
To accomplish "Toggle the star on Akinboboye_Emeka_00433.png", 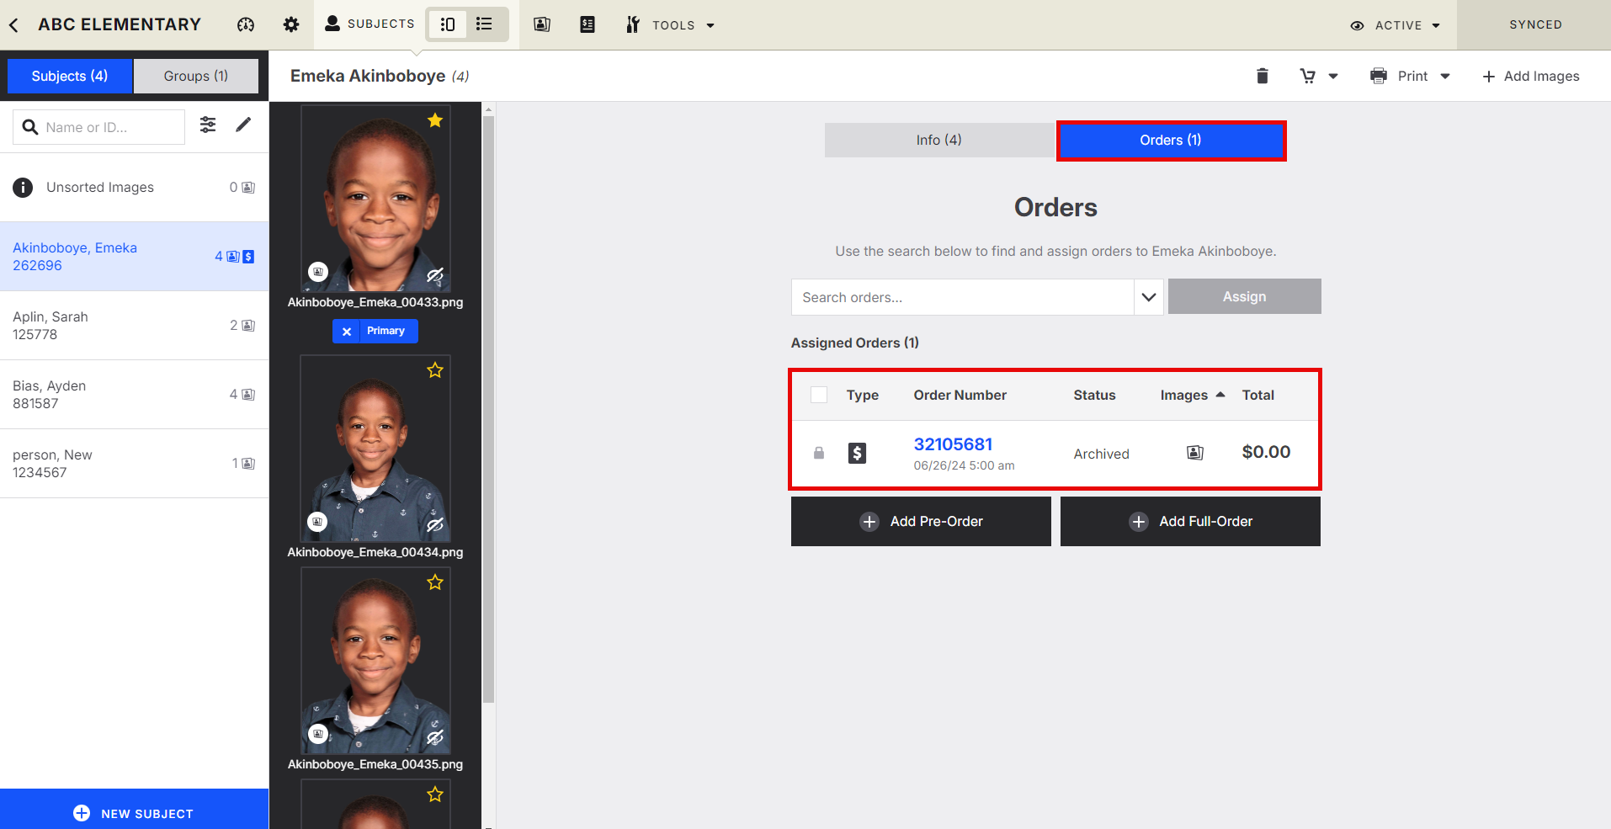I will [x=435, y=120].
